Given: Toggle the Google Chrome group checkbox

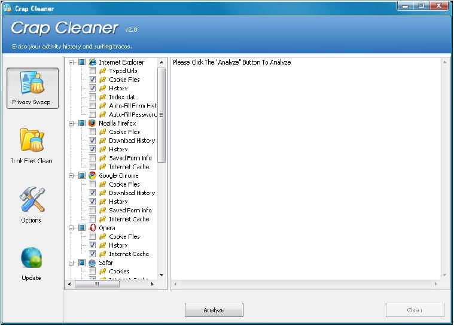Looking at the screenshot, I should (x=82, y=175).
